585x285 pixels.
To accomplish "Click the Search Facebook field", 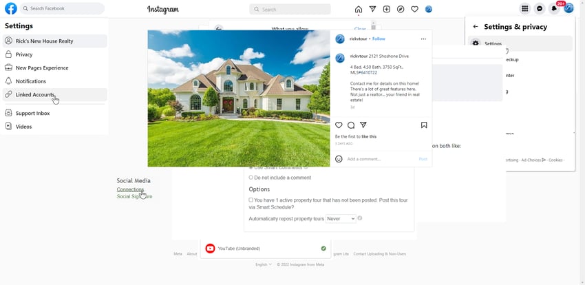I will coord(63,8).
